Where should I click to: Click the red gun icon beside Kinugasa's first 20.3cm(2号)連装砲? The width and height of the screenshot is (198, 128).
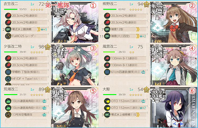click(x=8, y=16)
